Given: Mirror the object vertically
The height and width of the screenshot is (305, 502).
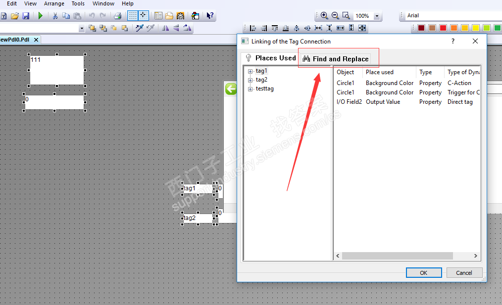Looking at the screenshot, I should 176,28.
